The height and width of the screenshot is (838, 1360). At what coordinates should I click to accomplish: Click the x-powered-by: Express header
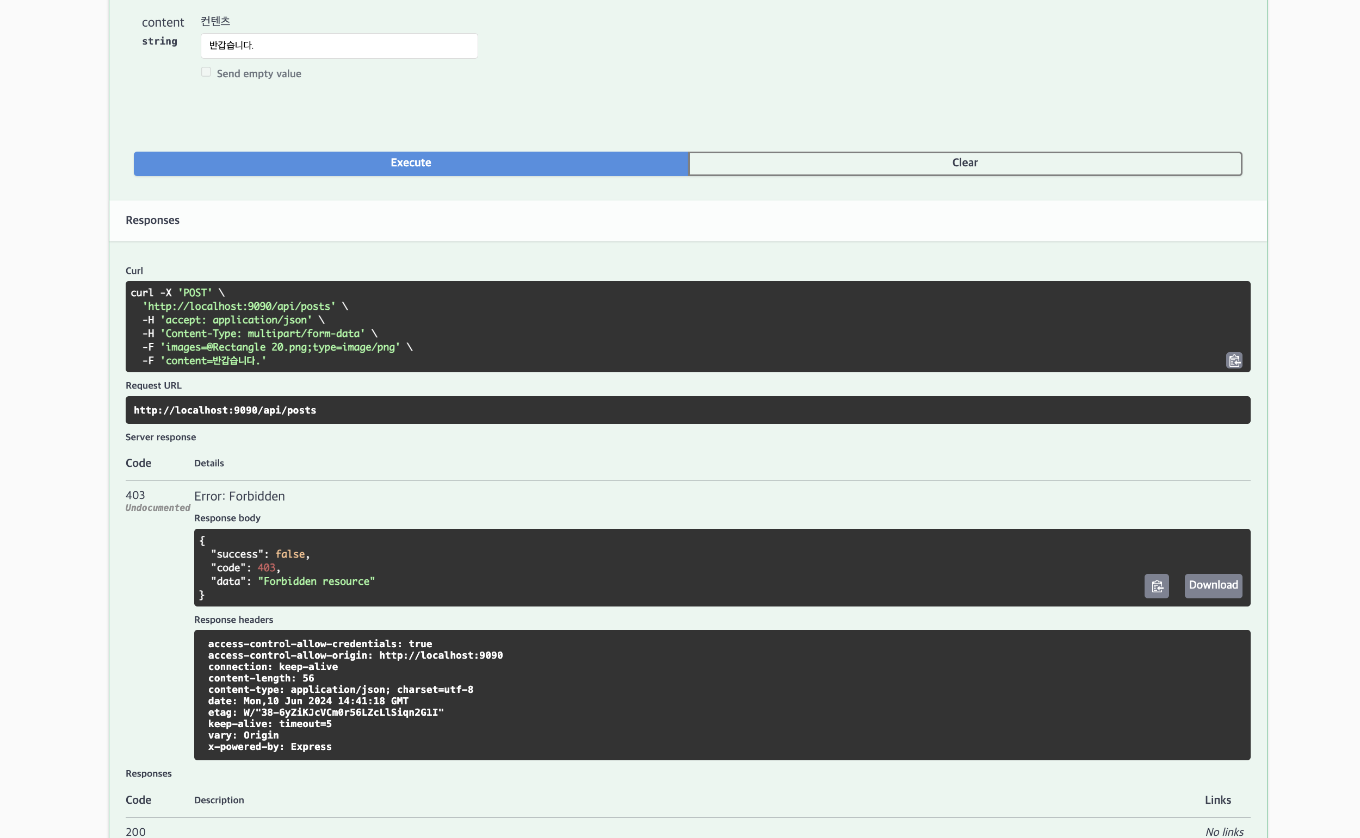pyautogui.click(x=270, y=747)
